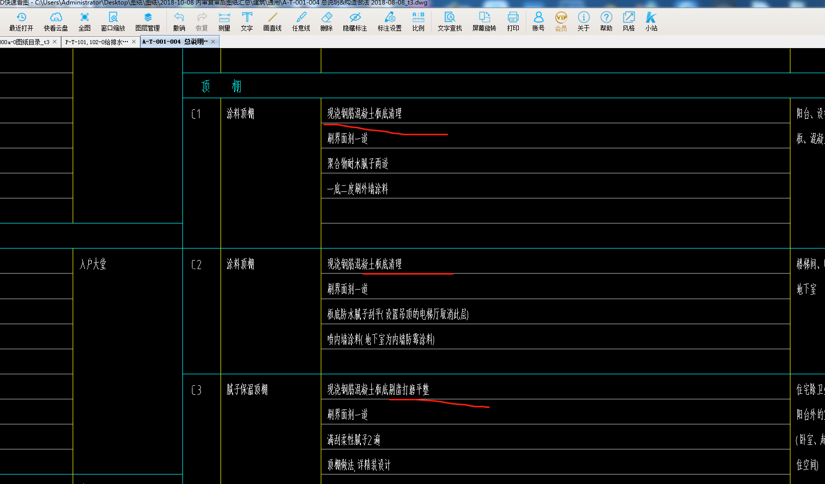Viewport: 825px width, 484px height.
Task: Open the 最近打开 recent files tool
Action: [21, 22]
